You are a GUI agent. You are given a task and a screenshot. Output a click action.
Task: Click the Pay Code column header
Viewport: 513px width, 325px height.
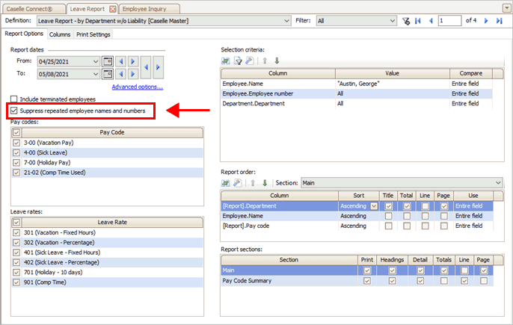(112, 131)
